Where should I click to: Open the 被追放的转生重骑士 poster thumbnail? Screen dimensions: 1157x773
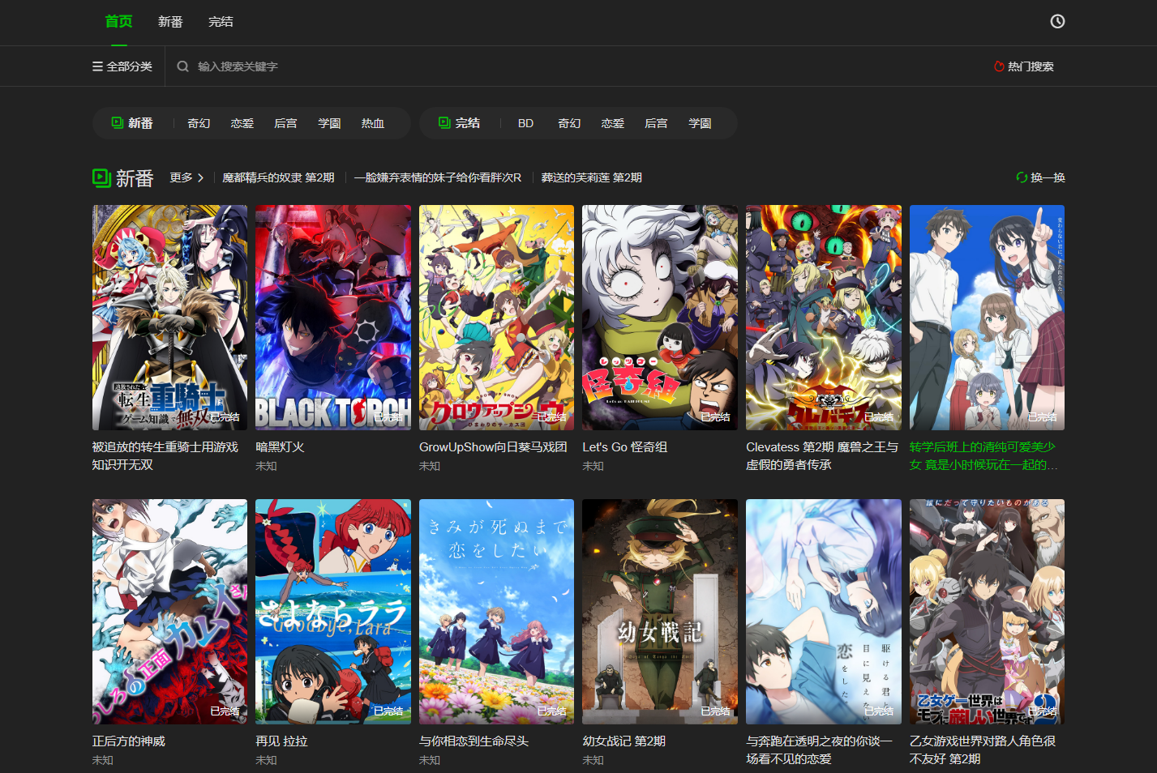pyautogui.click(x=170, y=318)
